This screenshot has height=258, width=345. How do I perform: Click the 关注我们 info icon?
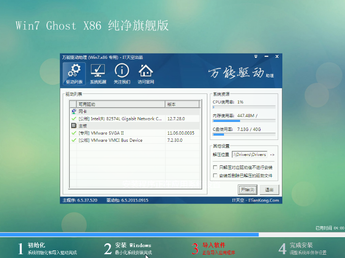(x=122, y=74)
